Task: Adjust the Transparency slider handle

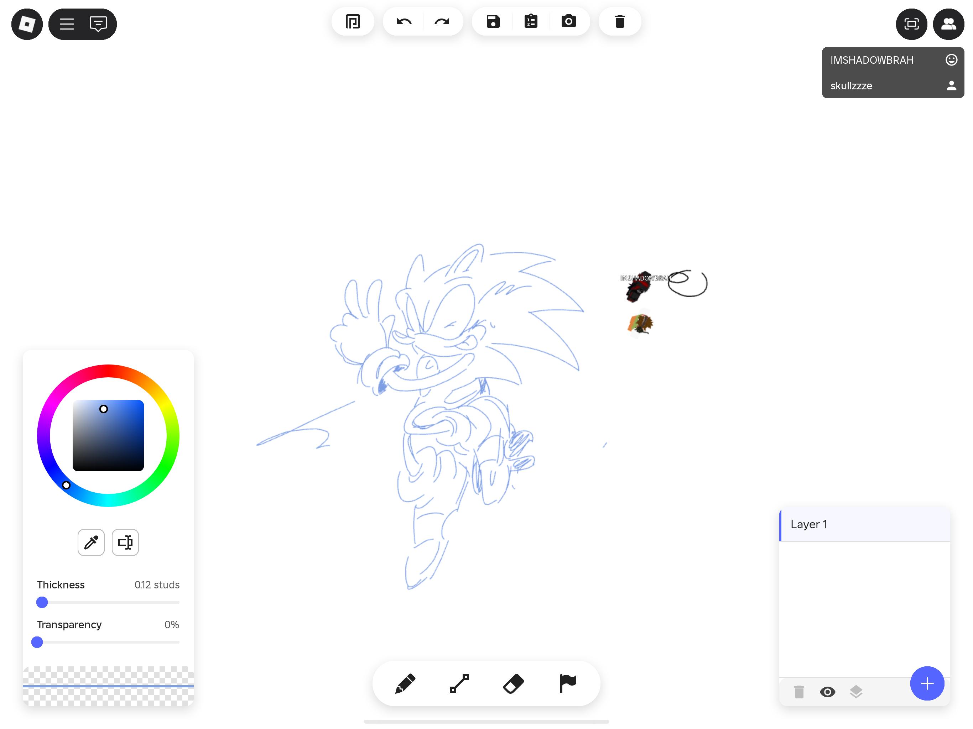Action: [x=37, y=642]
